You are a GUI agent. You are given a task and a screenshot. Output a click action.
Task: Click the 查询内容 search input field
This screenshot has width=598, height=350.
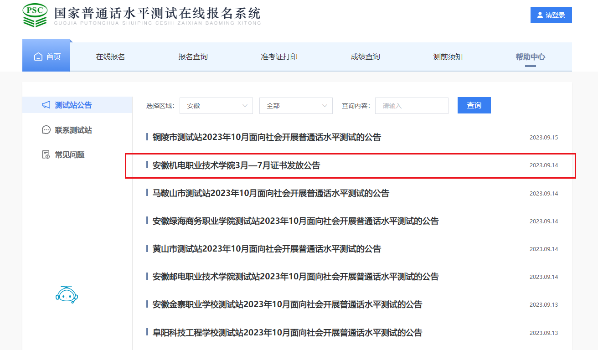(412, 106)
